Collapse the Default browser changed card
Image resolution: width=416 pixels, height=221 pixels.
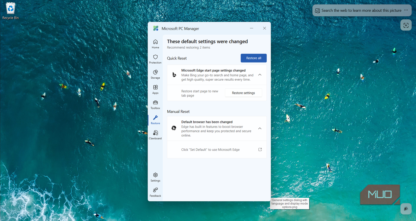(260, 129)
